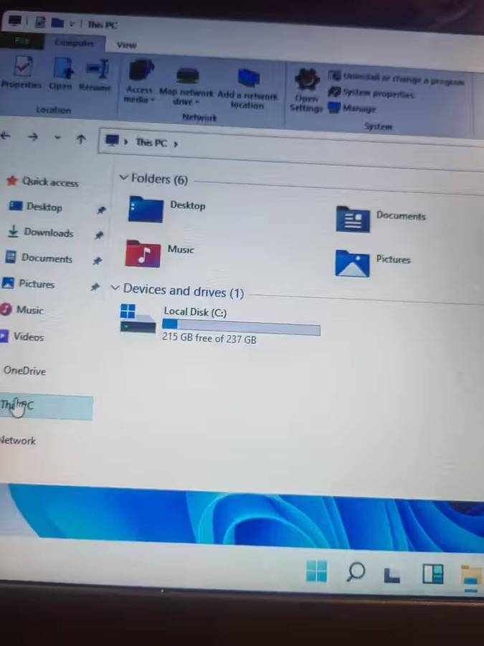Click pin icon beside sidebar Documents
The image size is (484, 646).
click(x=97, y=261)
